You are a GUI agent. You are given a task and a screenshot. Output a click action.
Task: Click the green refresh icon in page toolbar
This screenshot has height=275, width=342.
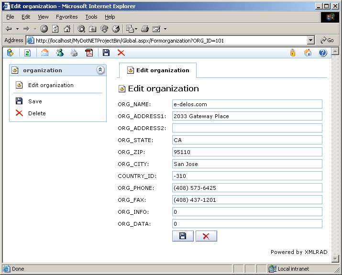point(28,53)
